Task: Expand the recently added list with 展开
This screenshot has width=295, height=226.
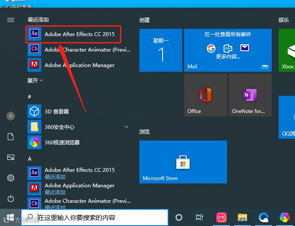Action: 35,80
